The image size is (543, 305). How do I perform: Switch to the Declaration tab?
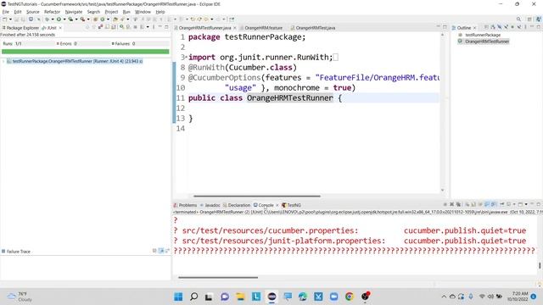point(237,205)
